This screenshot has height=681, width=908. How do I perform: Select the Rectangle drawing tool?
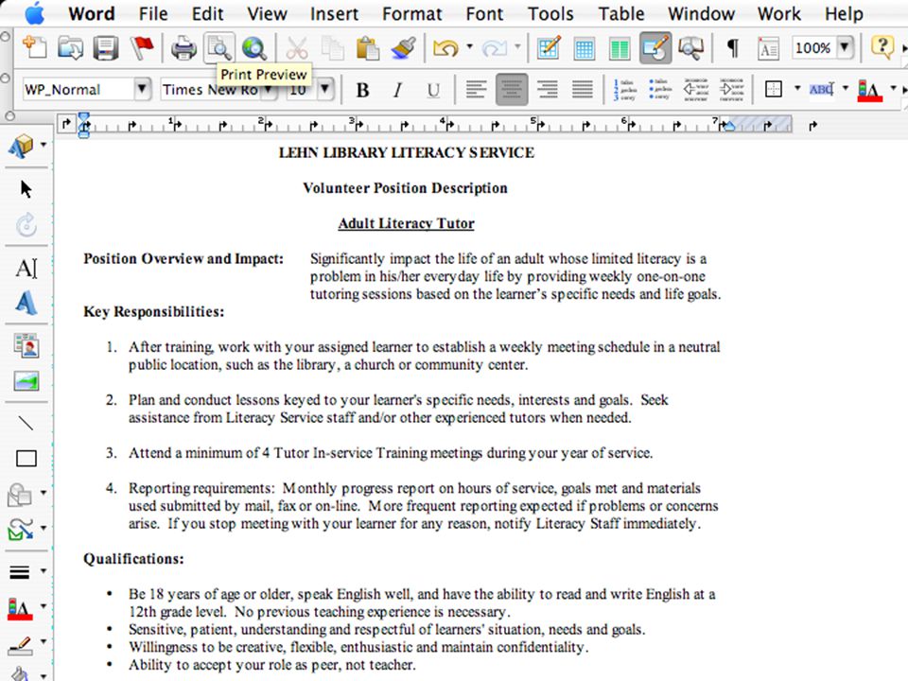[26, 459]
